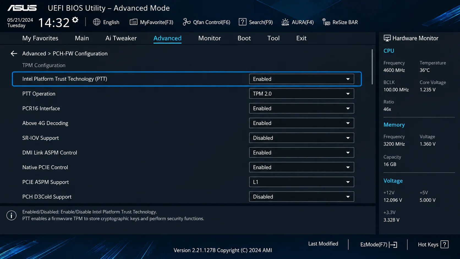
Task: Click Search(F9) label
Action: coord(261,22)
